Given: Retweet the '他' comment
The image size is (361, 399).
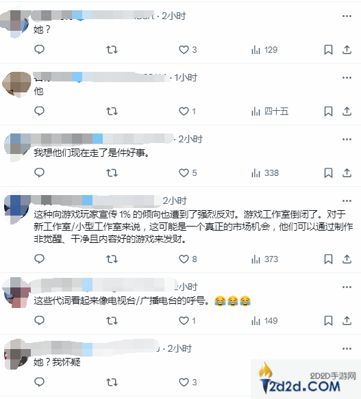Looking at the screenshot, I should pos(112,111).
